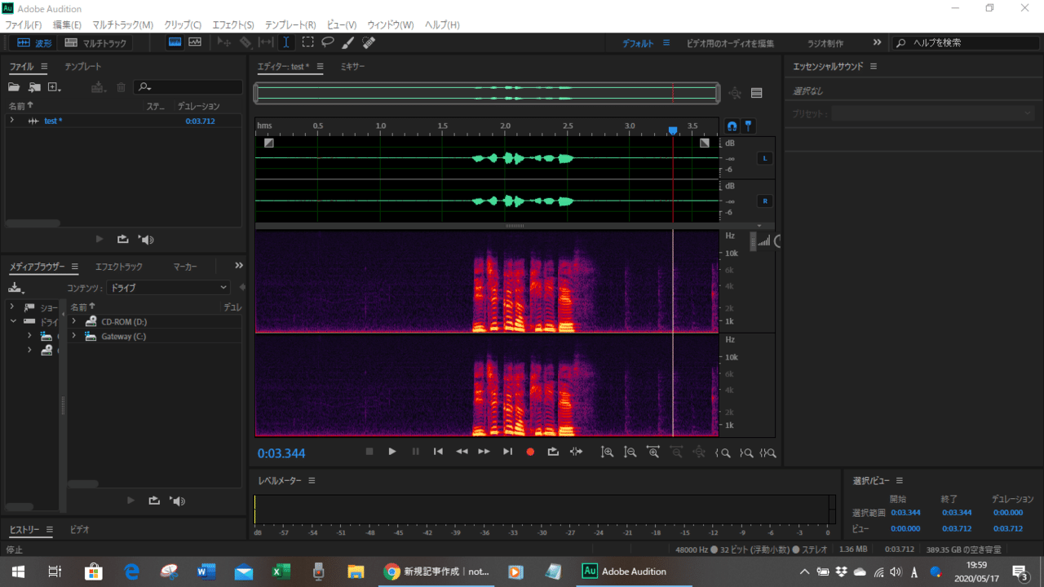Click the Zoom In (Time) icon
Screen dimensions: 1044x587
[x=653, y=452]
